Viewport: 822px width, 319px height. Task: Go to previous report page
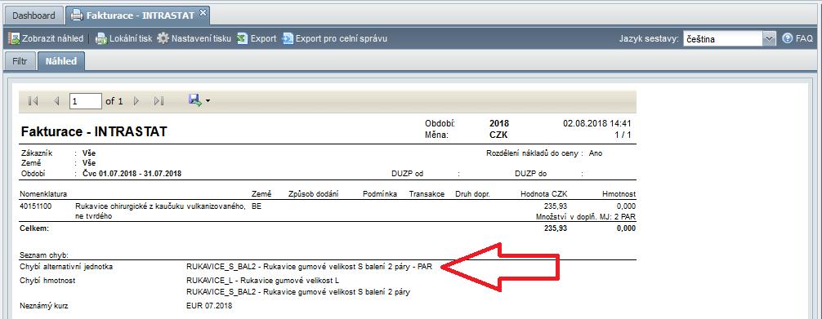[x=56, y=101]
